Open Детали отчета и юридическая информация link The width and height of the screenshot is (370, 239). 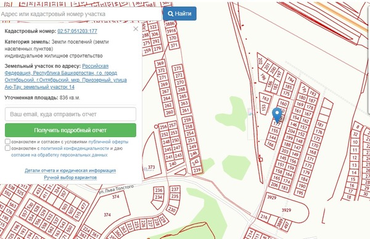coord(70,170)
